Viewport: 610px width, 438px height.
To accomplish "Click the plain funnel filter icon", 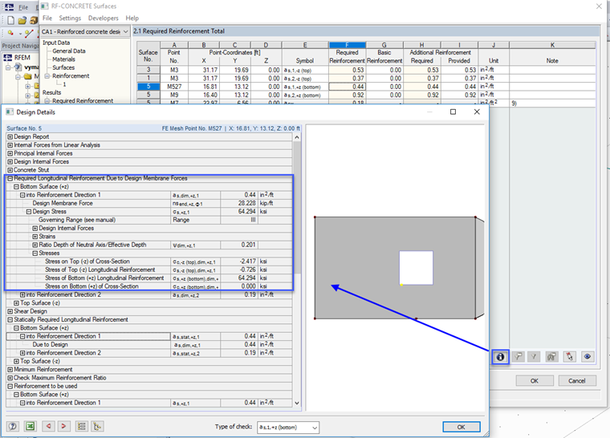I will click(534, 356).
